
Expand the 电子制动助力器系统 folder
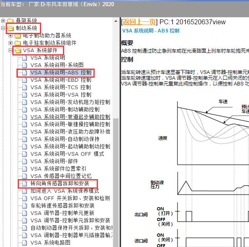[10, 35]
